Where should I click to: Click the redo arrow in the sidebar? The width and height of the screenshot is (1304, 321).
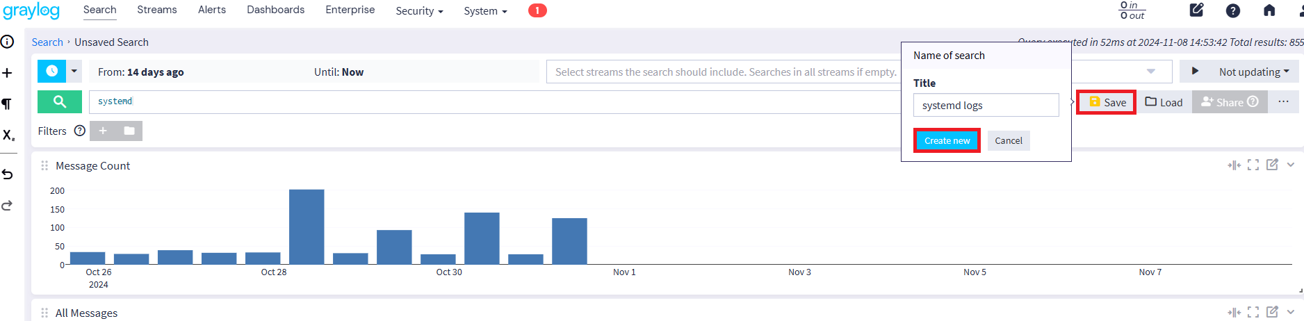click(8, 206)
